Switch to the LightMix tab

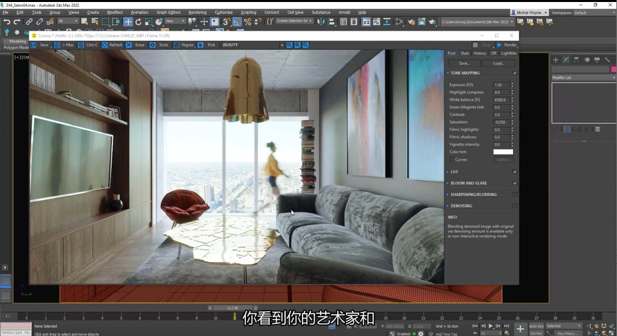point(508,53)
